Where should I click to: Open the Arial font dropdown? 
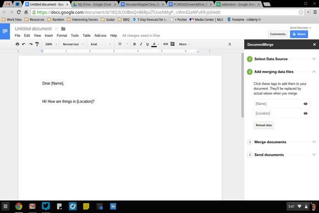pos(101,44)
